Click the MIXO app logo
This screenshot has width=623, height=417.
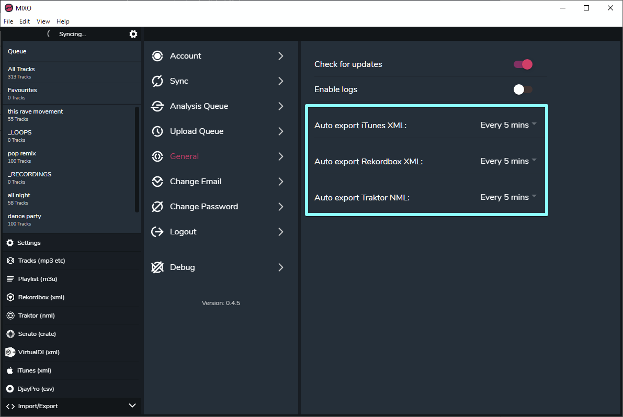click(x=9, y=8)
